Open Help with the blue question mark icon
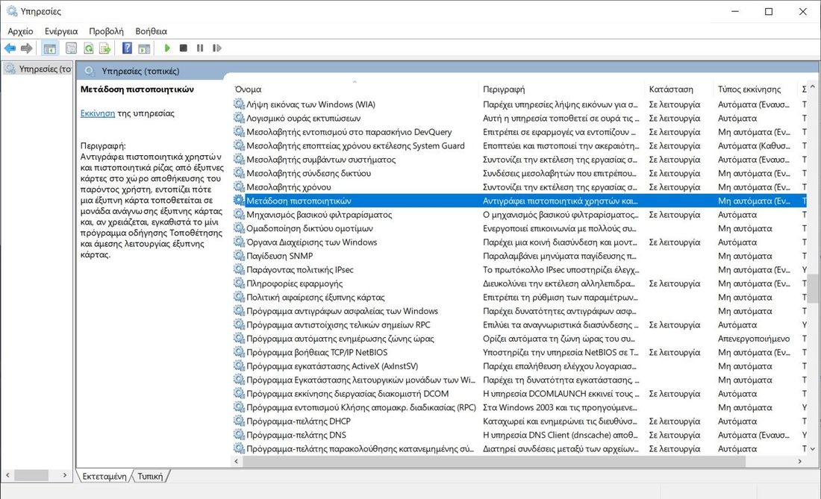The image size is (821, 499). pos(127,48)
